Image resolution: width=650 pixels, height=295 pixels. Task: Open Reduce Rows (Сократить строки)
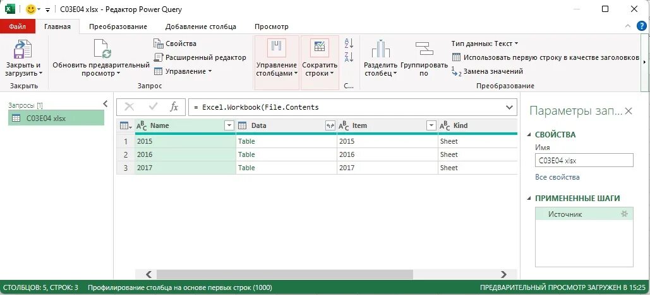(320, 62)
